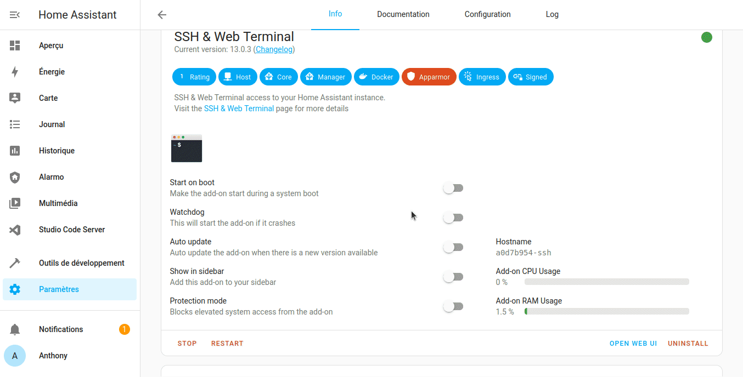Click the green add-on running status dot
The image size is (743, 377).
tap(707, 37)
